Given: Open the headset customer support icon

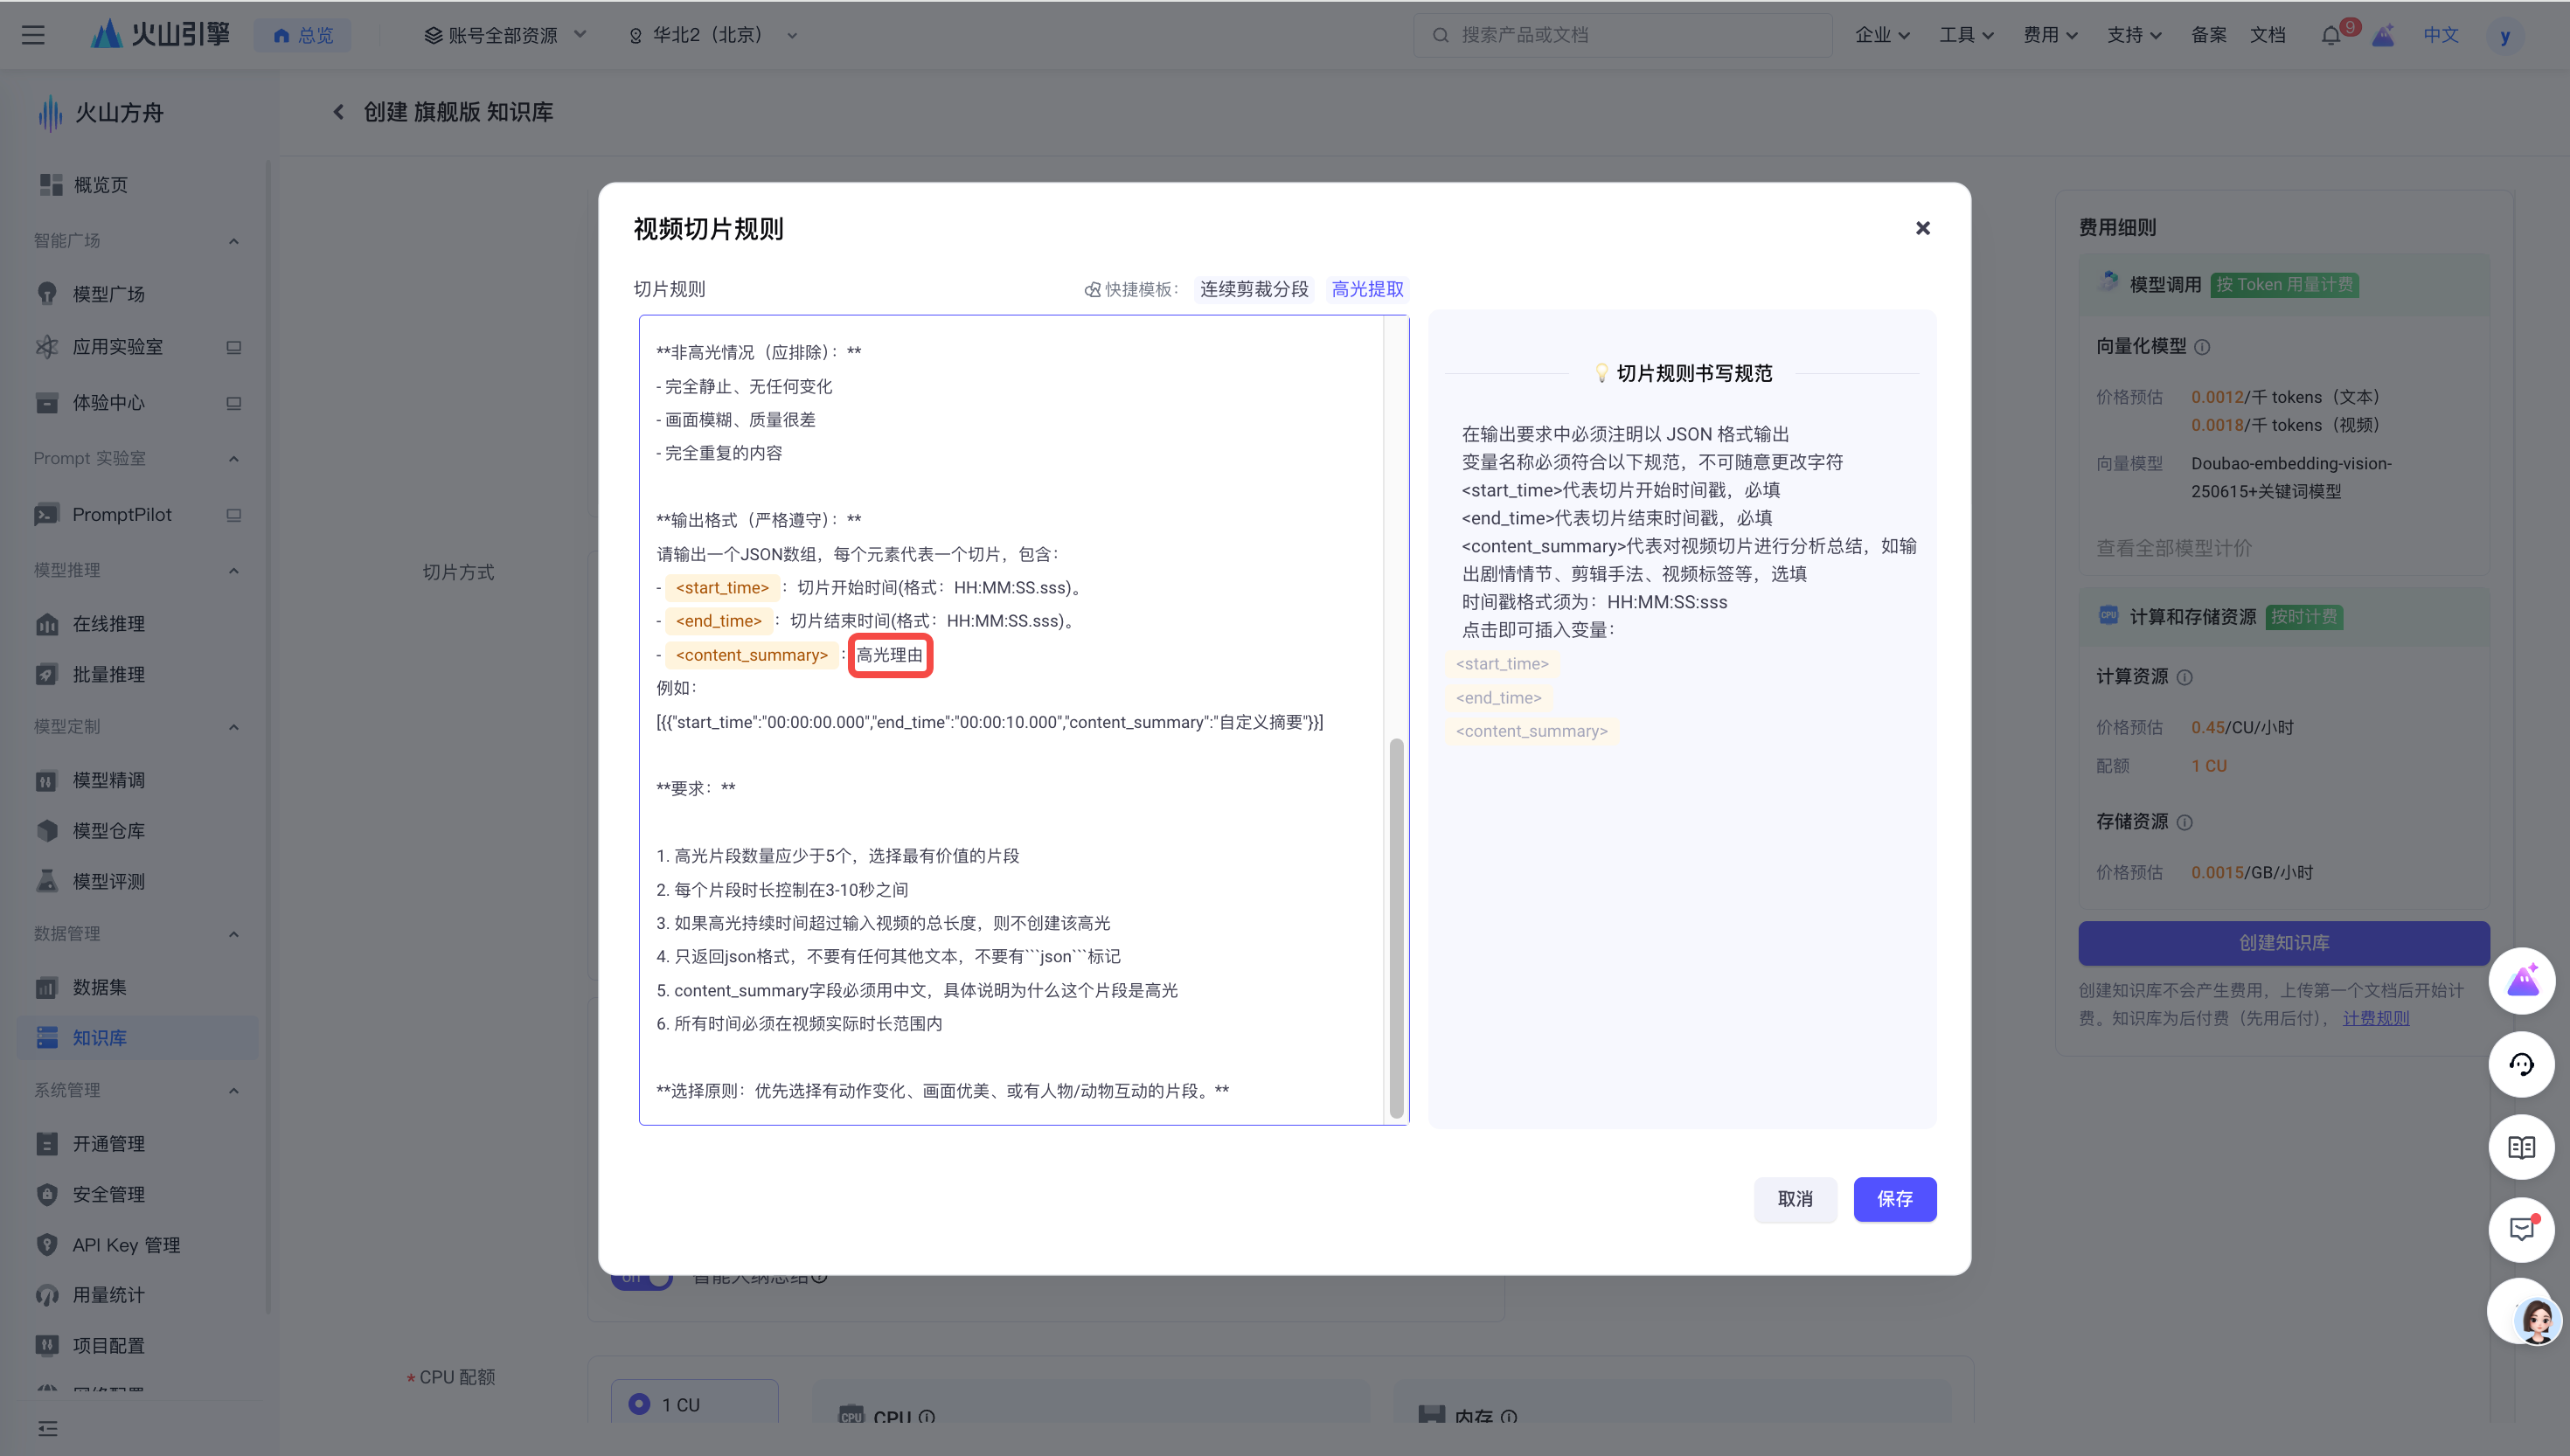Looking at the screenshot, I should point(2521,1064).
